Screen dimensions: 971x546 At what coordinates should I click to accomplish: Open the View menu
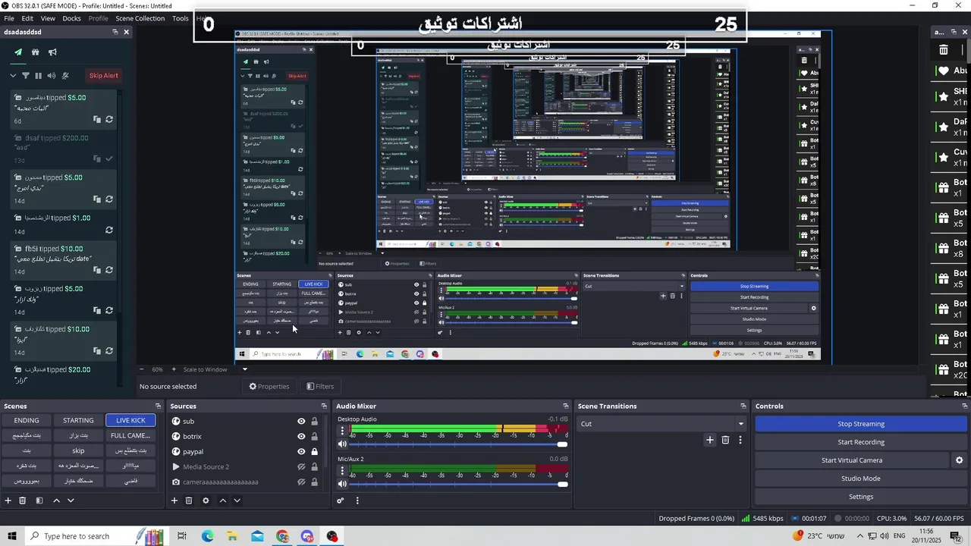pos(48,18)
